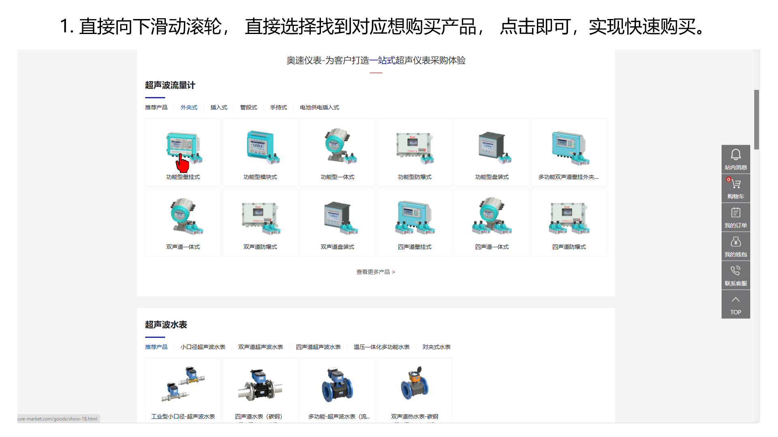Open the 四声道一体式 product image
The width and height of the screenshot is (778, 437).
point(492,216)
